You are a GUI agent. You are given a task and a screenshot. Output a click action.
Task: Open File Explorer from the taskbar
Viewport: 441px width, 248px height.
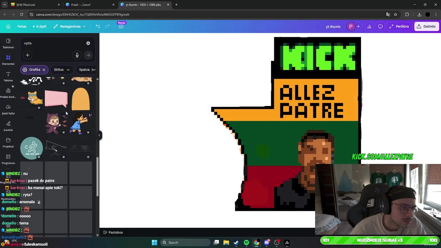click(226, 242)
